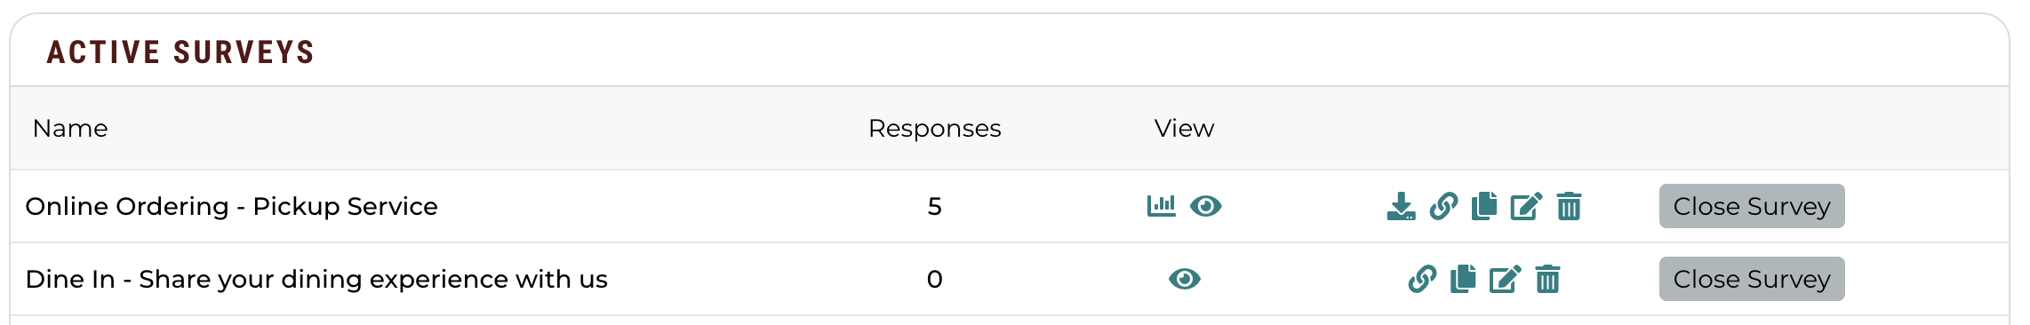Preview the Online Ordering survey with eye icon
Screen dimensions: 2030x325
point(1205,206)
